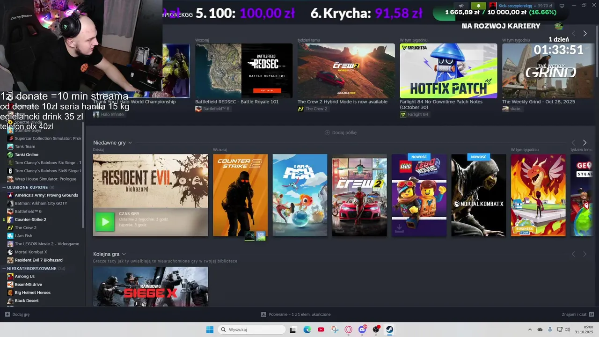Image resolution: width=599 pixels, height=337 pixels.
Task: Collapse the NIESKATEGORYZOWANE category
Action: 4,268
